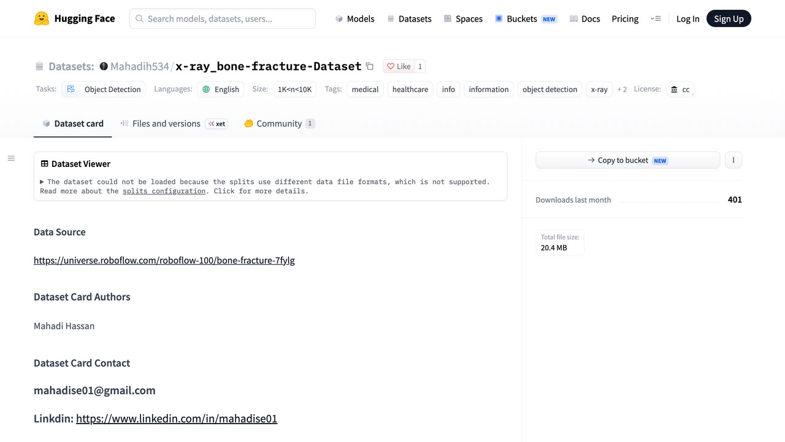This screenshot has width=785, height=442.
Task: Switch to Files and versions tab
Action: pyautogui.click(x=174, y=123)
